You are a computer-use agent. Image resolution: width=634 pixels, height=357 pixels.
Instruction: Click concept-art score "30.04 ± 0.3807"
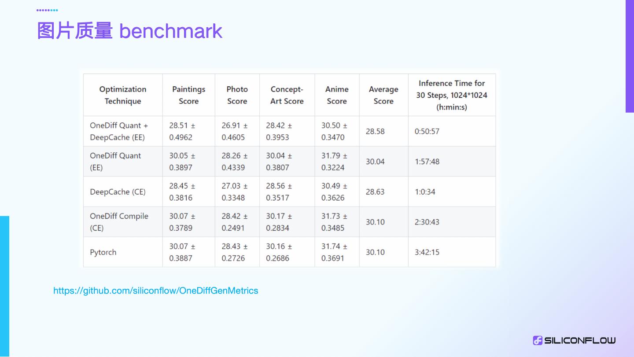pos(279,162)
